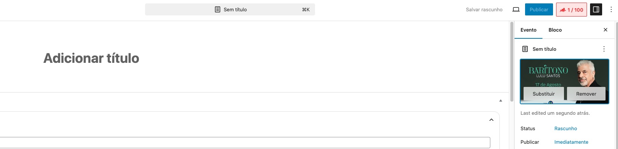
Task: Switch to the Evento tab
Action: [x=528, y=30]
